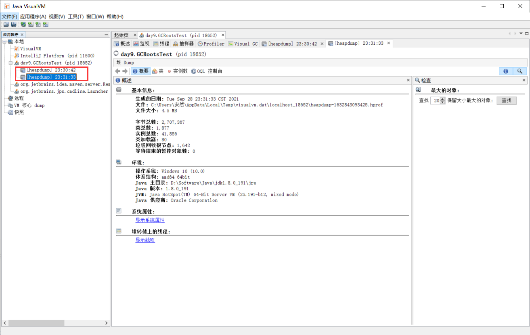Increase the largest objects count stepper

click(x=443, y=99)
